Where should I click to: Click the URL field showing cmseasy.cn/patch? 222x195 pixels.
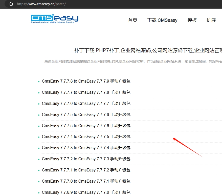coord(42,4)
